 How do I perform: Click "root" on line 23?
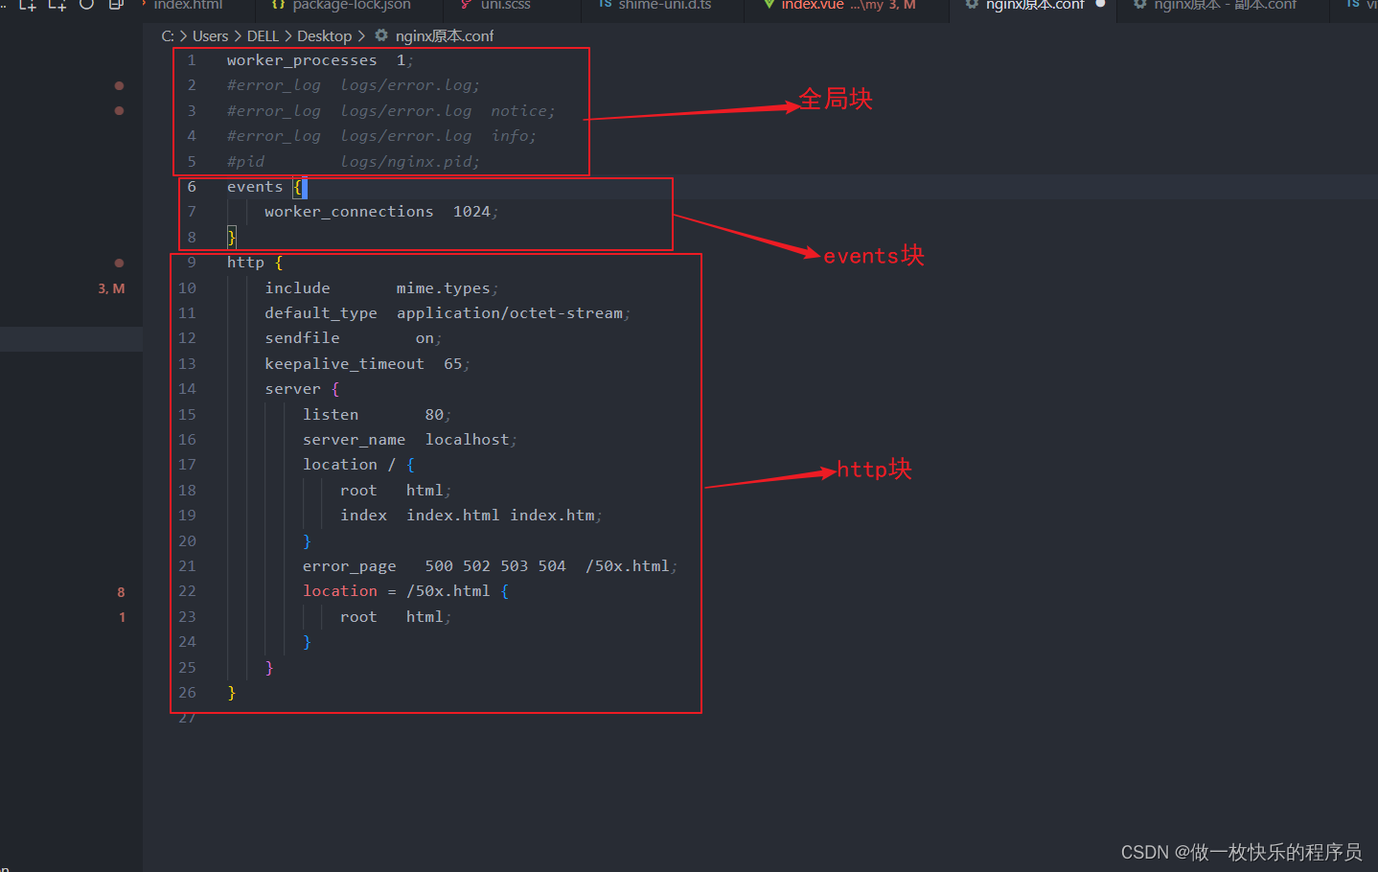pos(358,617)
